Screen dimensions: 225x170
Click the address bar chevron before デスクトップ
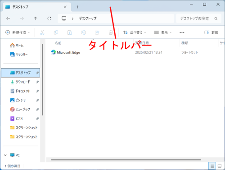[x=72, y=18]
